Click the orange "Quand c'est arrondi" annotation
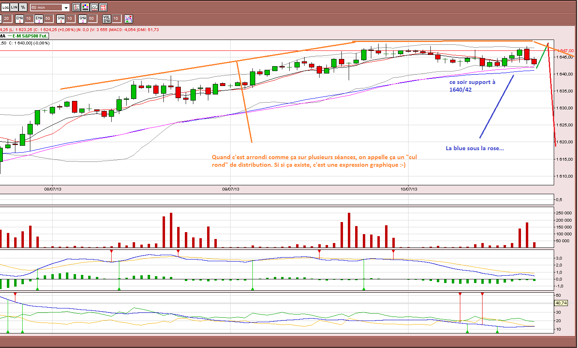The width and height of the screenshot is (578, 348). [x=314, y=161]
